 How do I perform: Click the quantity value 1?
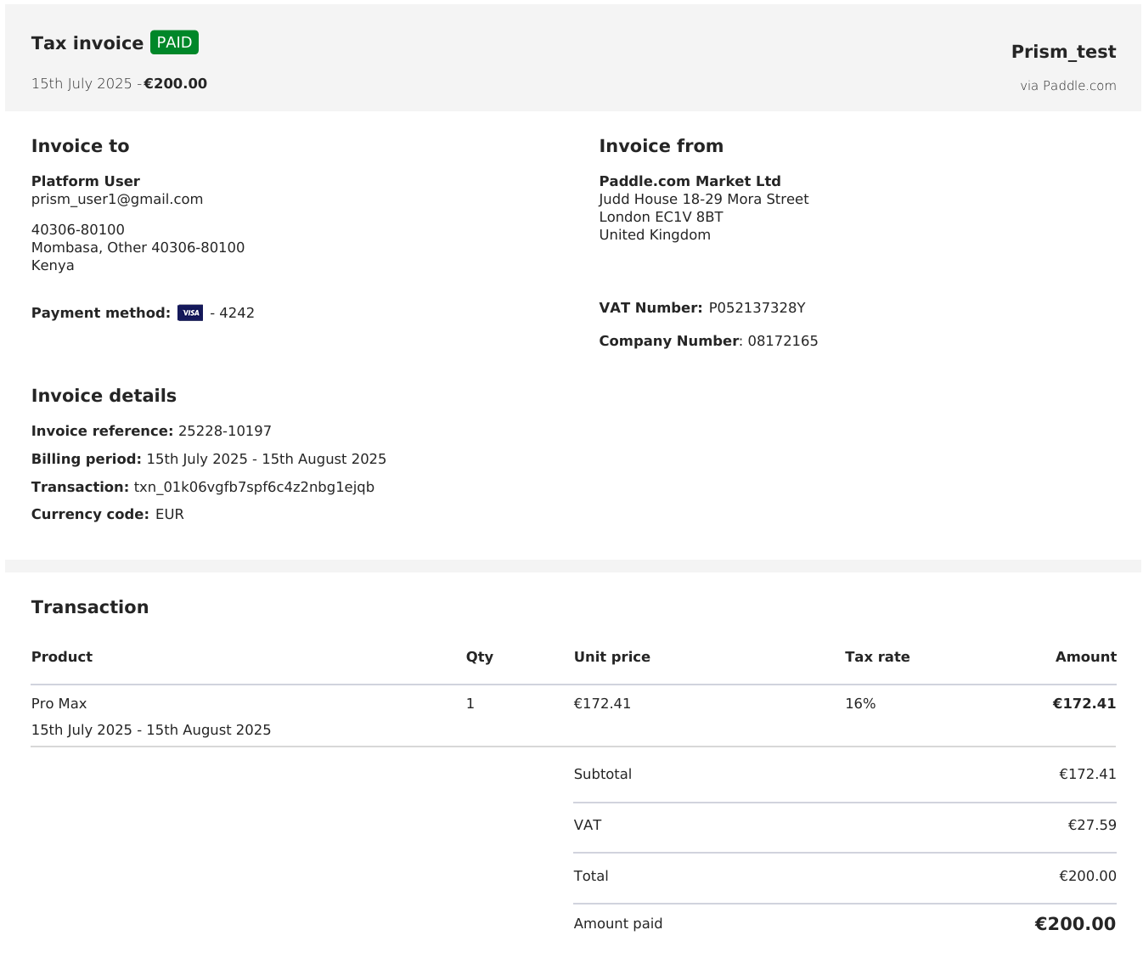coord(470,704)
